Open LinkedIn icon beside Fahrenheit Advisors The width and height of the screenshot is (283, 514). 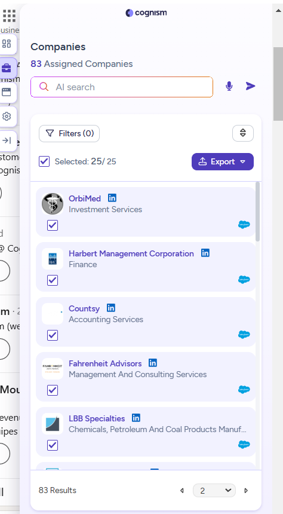(x=153, y=363)
